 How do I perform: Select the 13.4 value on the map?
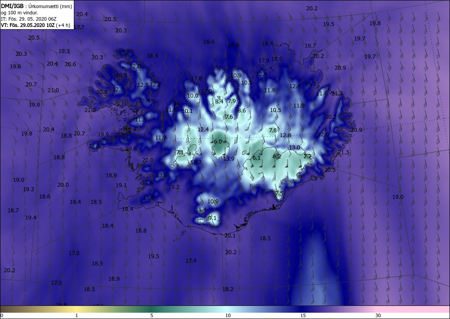(x=144, y=100)
